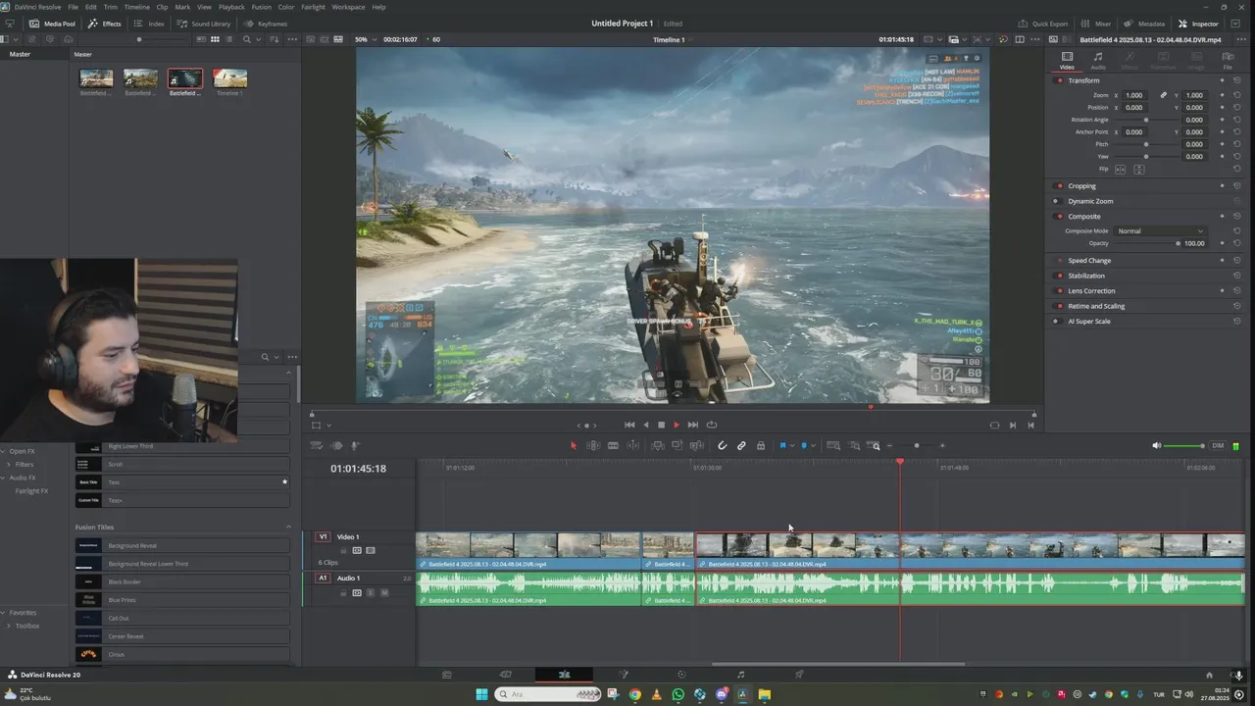Open the Mixer panel
The image size is (1255, 706).
point(1097,24)
